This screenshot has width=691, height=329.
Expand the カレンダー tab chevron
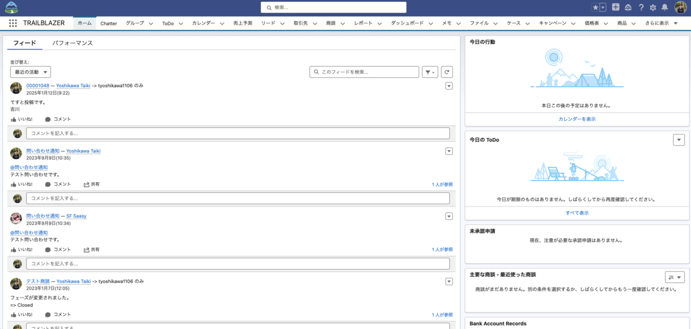pos(222,24)
